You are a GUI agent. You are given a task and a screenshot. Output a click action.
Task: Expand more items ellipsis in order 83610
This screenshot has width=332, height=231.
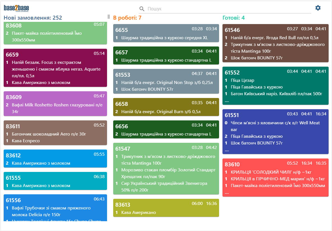[227, 193]
